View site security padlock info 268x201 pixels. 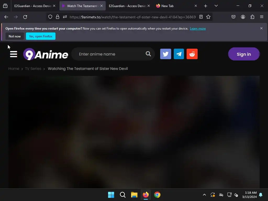58,17
